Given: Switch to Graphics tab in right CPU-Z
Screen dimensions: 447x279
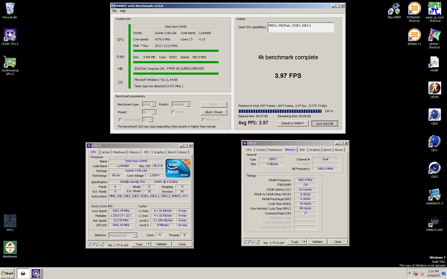Looking at the screenshot, I should pyautogui.click(x=315, y=150).
